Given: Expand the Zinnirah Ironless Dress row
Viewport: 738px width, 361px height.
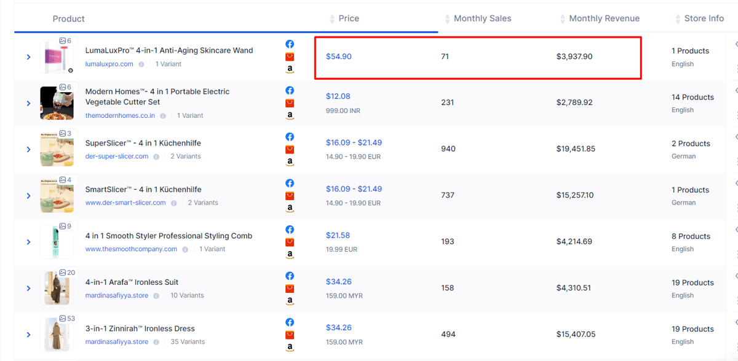Looking at the screenshot, I should click(28, 335).
